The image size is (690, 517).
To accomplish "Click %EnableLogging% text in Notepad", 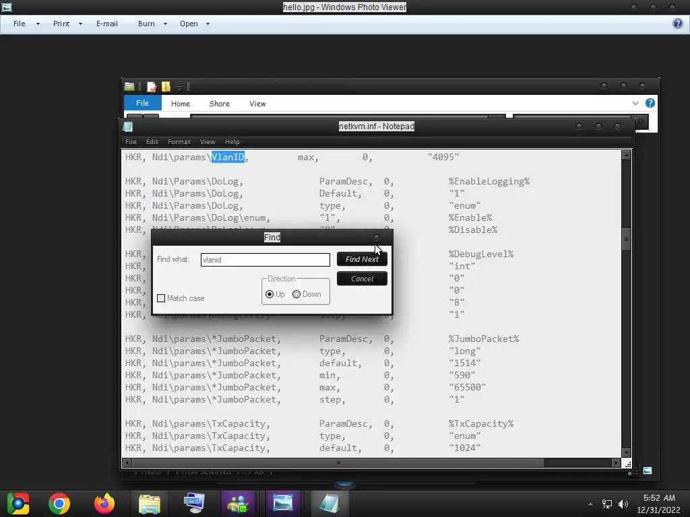I will click(489, 181).
